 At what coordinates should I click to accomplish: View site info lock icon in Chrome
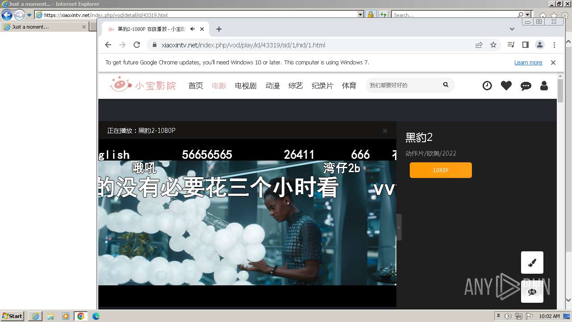(x=155, y=45)
